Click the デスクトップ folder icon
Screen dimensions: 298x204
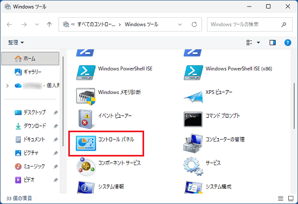pos(18,113)
